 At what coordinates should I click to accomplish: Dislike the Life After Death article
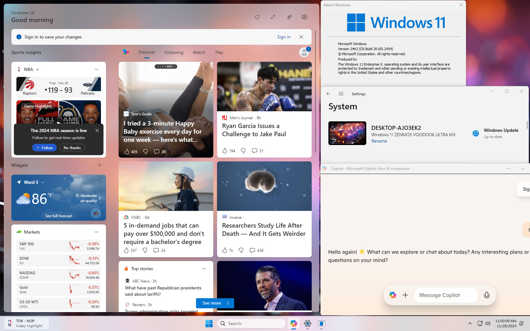(x=241, y=250)
